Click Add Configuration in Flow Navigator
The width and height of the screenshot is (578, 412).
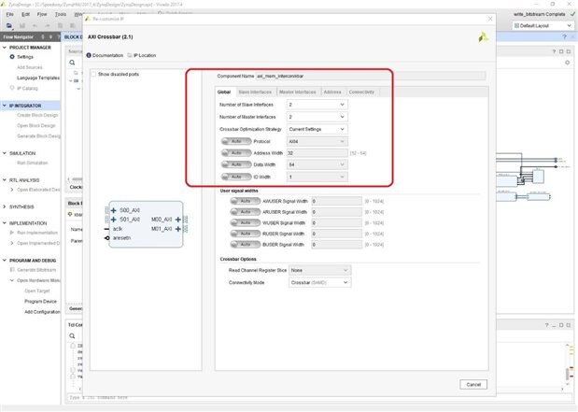pos(42,312)
